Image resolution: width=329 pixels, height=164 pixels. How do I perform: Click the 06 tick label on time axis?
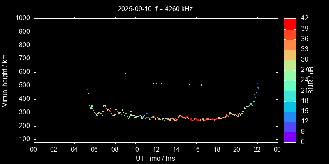coord(94,150)
